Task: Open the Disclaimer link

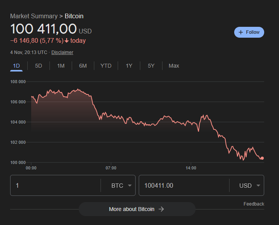Action: click(62, 52)
